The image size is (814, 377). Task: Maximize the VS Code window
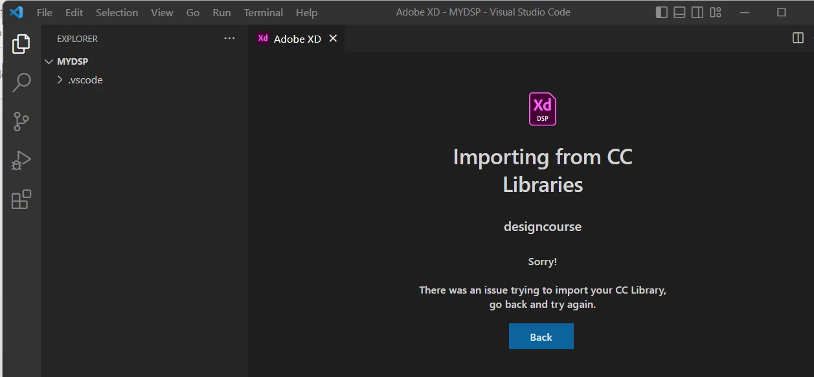coord(782,12)
